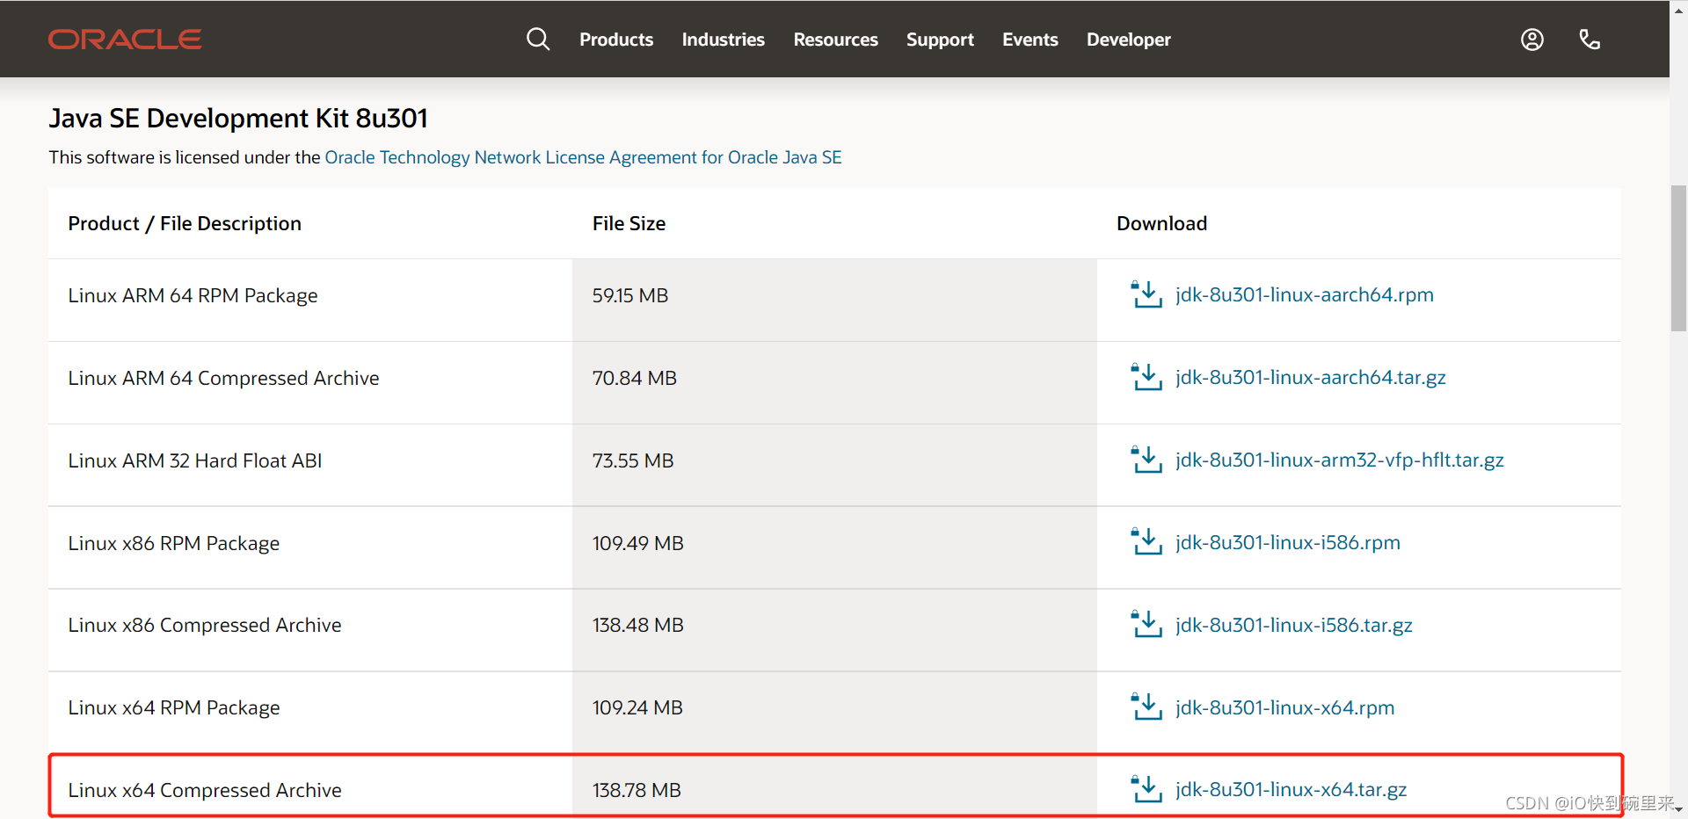Download jdk-8u301-linux-i586.tar.gz link
1688x819 pixels.
(x=1294, y=625)
